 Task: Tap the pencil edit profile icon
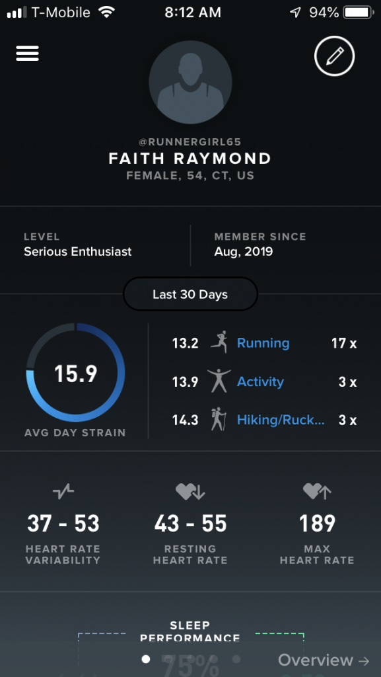(335, 56)
